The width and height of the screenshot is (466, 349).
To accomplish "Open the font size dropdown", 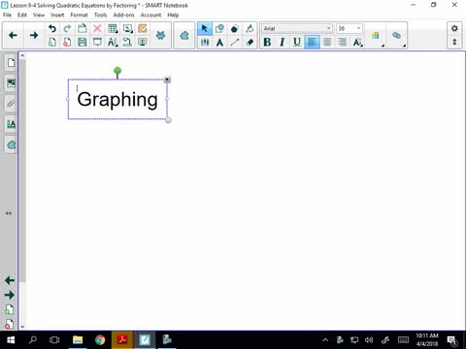I will pos(349,28).
